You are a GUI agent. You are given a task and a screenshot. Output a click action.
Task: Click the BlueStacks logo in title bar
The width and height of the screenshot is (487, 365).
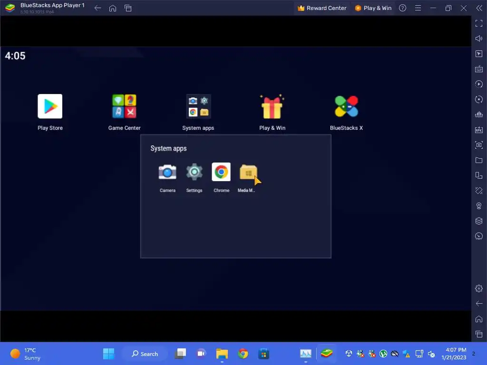coord(10,8)
